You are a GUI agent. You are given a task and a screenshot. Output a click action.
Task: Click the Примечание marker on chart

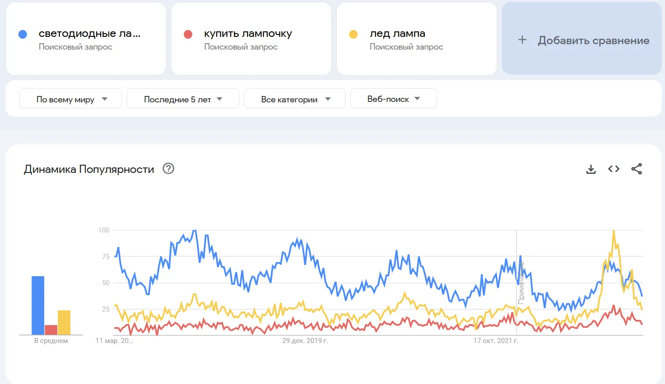[521, 283]
